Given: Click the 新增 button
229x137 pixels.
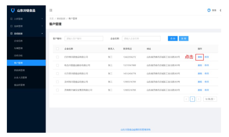Looking at the screenshot, I should click(183, 39).
